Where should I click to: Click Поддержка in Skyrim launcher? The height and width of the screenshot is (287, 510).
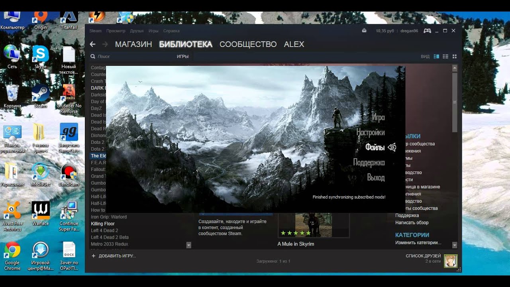tap(369, 163)
